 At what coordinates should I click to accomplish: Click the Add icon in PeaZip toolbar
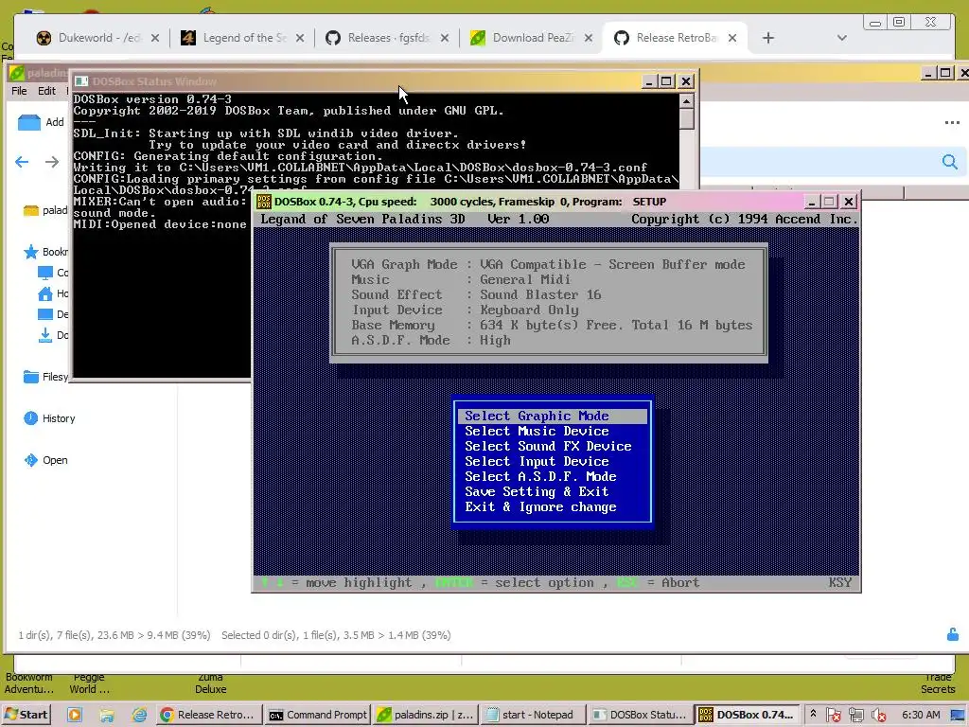(x=29, y=122)
